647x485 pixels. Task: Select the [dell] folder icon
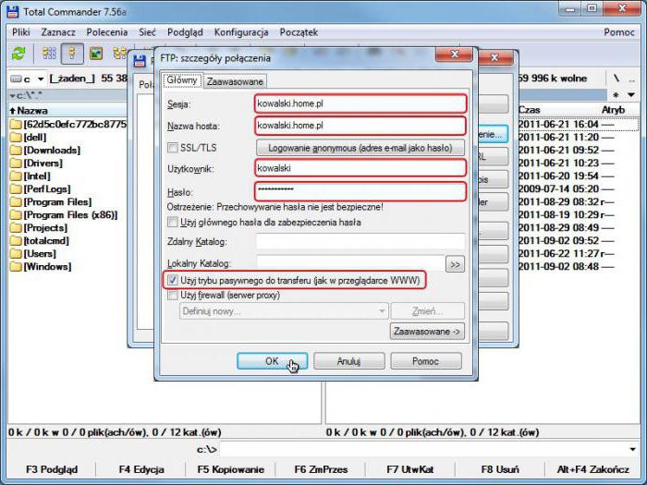pos(16,137)
